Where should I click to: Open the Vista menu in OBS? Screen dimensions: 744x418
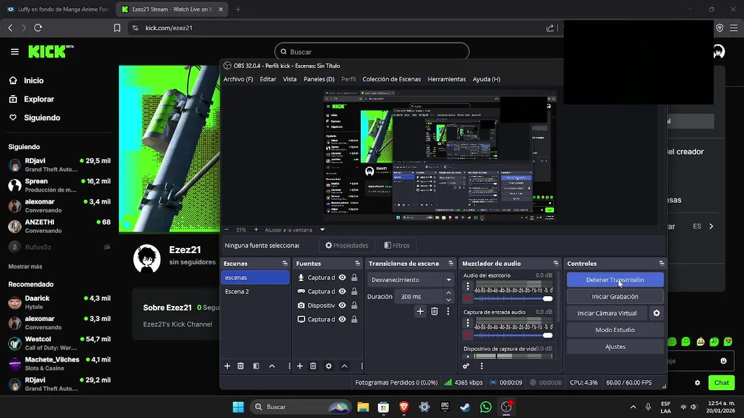pyautogui.click(x=289, y=79)
